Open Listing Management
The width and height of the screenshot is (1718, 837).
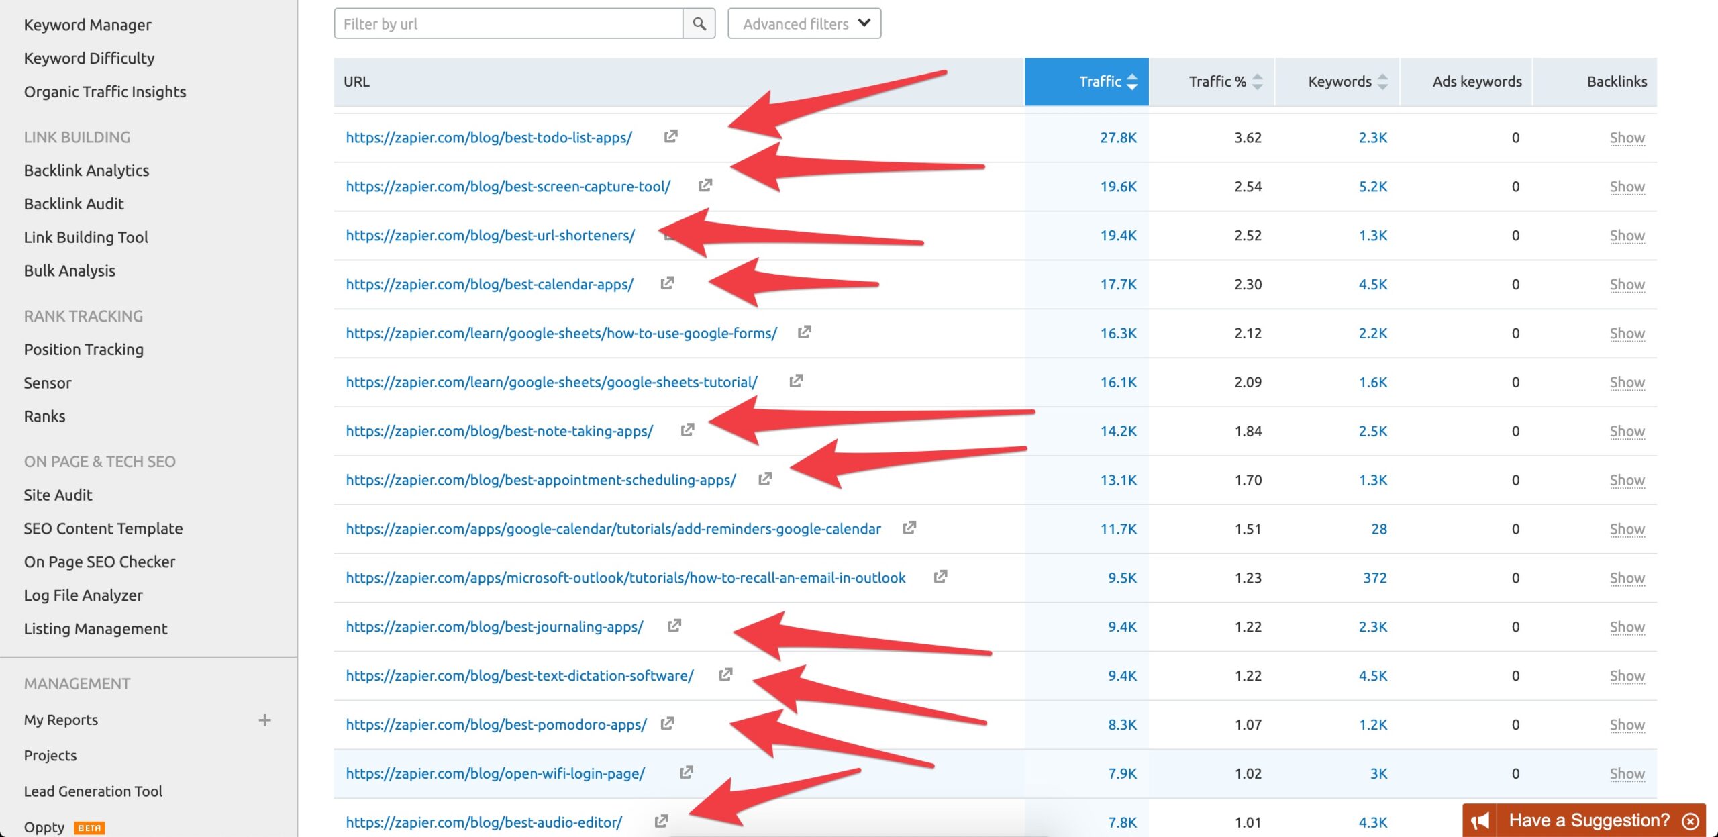pos(96,629)
